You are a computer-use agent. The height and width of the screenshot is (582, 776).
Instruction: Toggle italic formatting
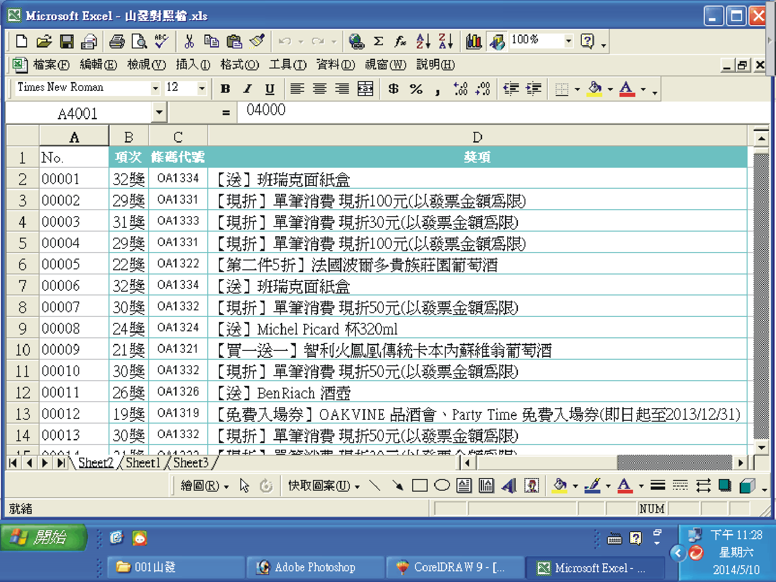coord(248,89)
